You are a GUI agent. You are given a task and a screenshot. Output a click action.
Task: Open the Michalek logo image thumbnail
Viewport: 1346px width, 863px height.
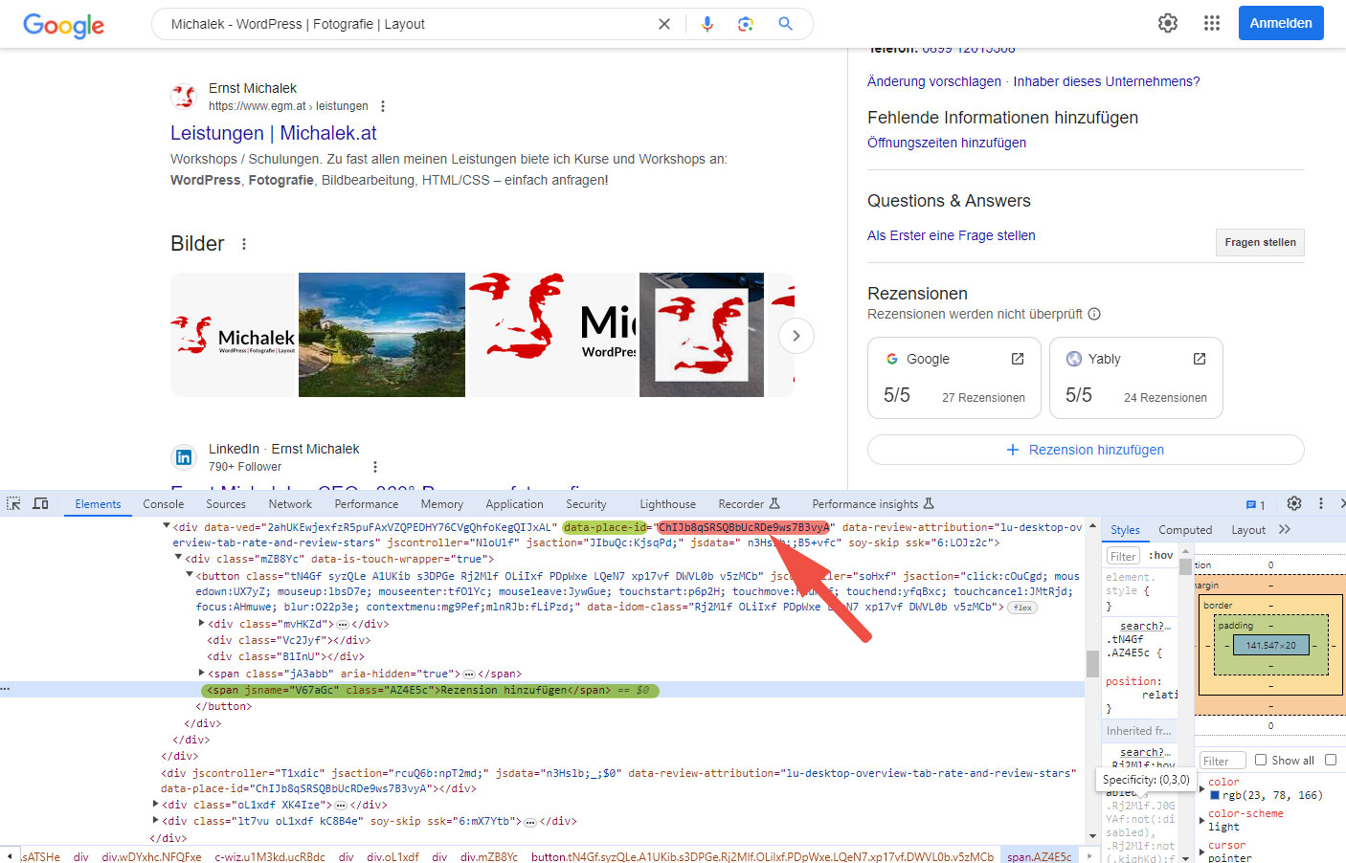click(x=234, y=335)
